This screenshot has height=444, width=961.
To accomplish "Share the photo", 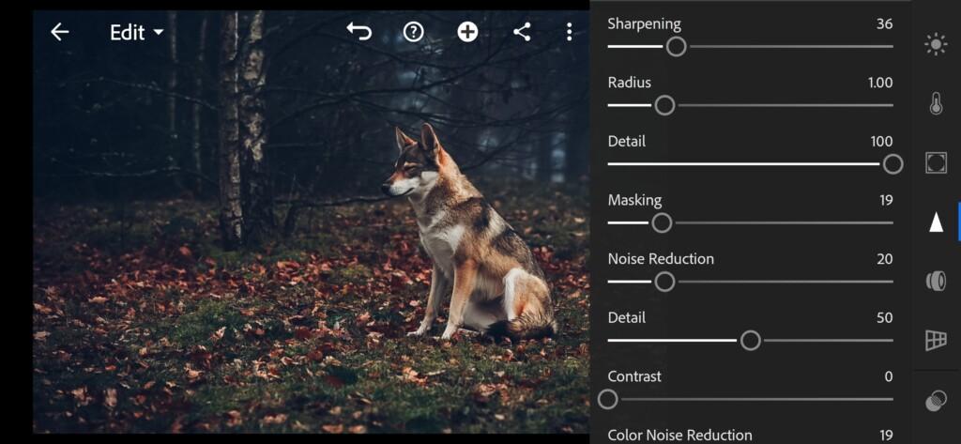I will [x=522, y=31].
